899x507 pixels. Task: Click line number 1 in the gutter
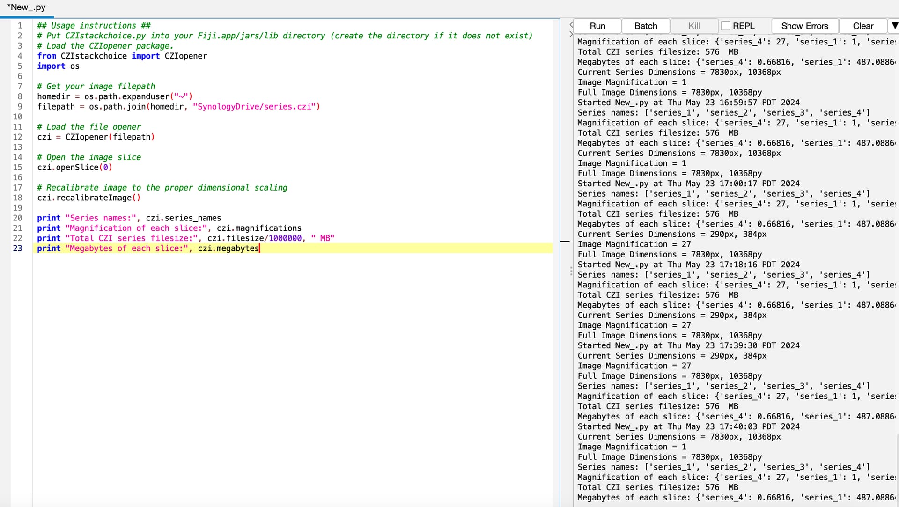point(20,25)
